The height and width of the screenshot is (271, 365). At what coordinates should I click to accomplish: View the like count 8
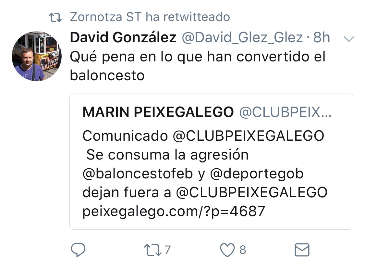click(243, 250)
